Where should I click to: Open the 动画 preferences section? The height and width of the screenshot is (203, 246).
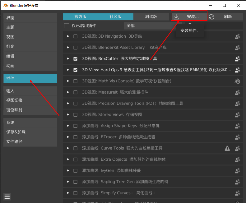pyautogui.click(x=30, y=66)
